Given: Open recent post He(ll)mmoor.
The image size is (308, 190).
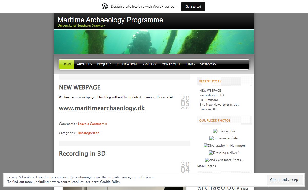Looking at the screenshot, I should (209, 100).
